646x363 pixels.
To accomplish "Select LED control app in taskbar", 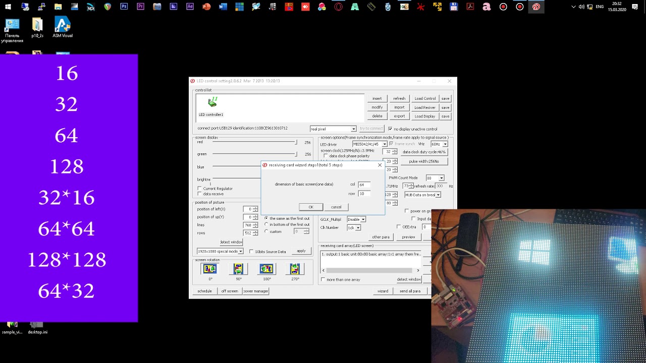I will (536, 7).
